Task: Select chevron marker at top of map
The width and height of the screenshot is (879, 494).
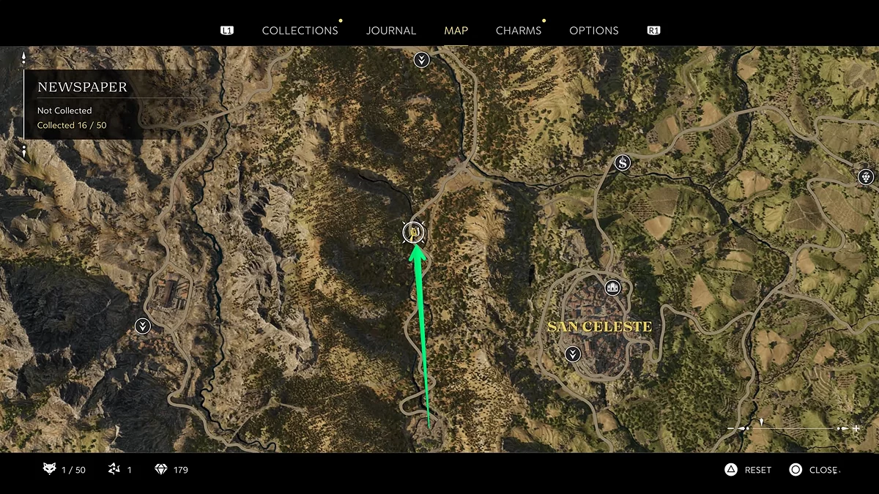Action: click(421, 60)
